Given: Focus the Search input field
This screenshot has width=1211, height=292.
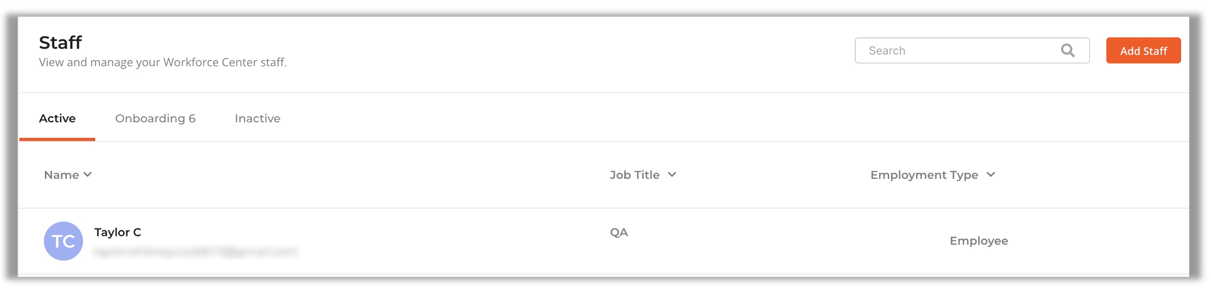Looking at the screenshot, I should coord(972,51).
